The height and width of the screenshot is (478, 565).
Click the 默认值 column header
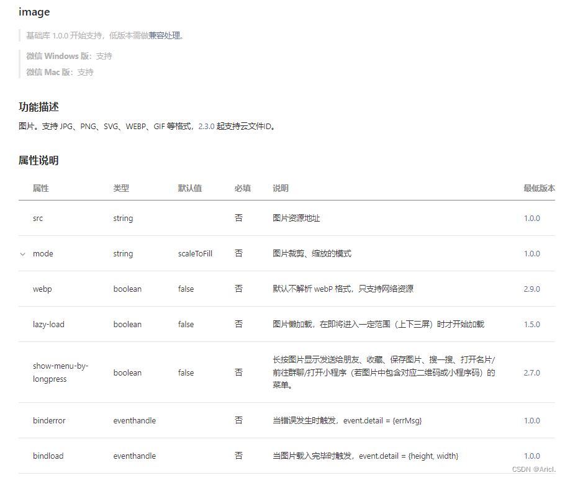[190, 188]
